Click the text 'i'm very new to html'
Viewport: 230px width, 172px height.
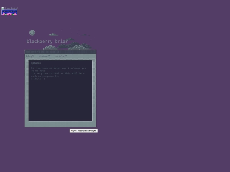coord(45,73)
